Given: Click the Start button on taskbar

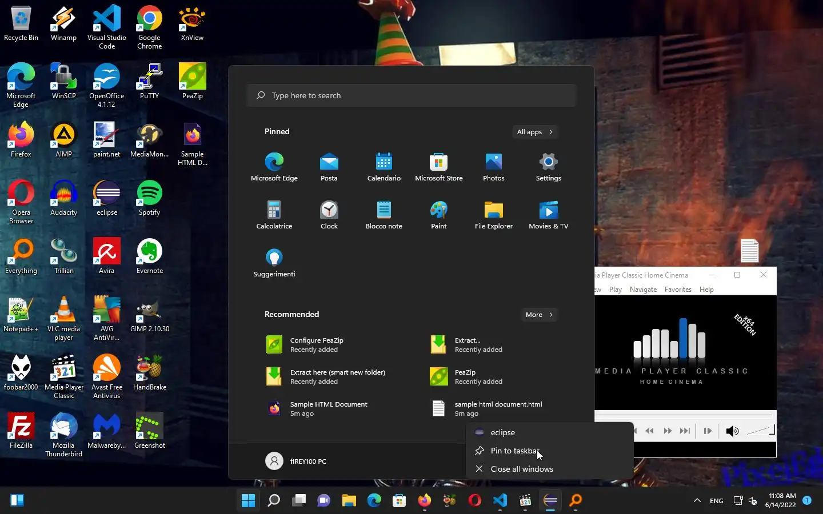Looking at the screenshot, I should tap(249, 501).
